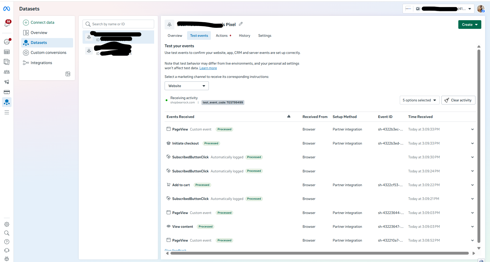This screenshot has height=262, width=490.
Task: Open Overview in the Datasets sidebar
Action: (47, 33)
